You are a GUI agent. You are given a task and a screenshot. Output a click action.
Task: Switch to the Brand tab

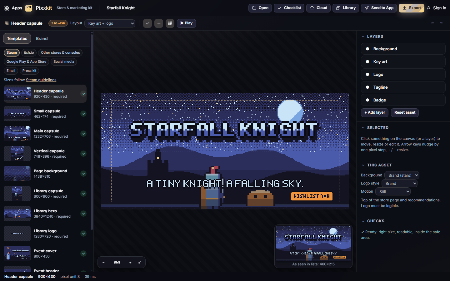pyautogui.click(x=42, y=38)
